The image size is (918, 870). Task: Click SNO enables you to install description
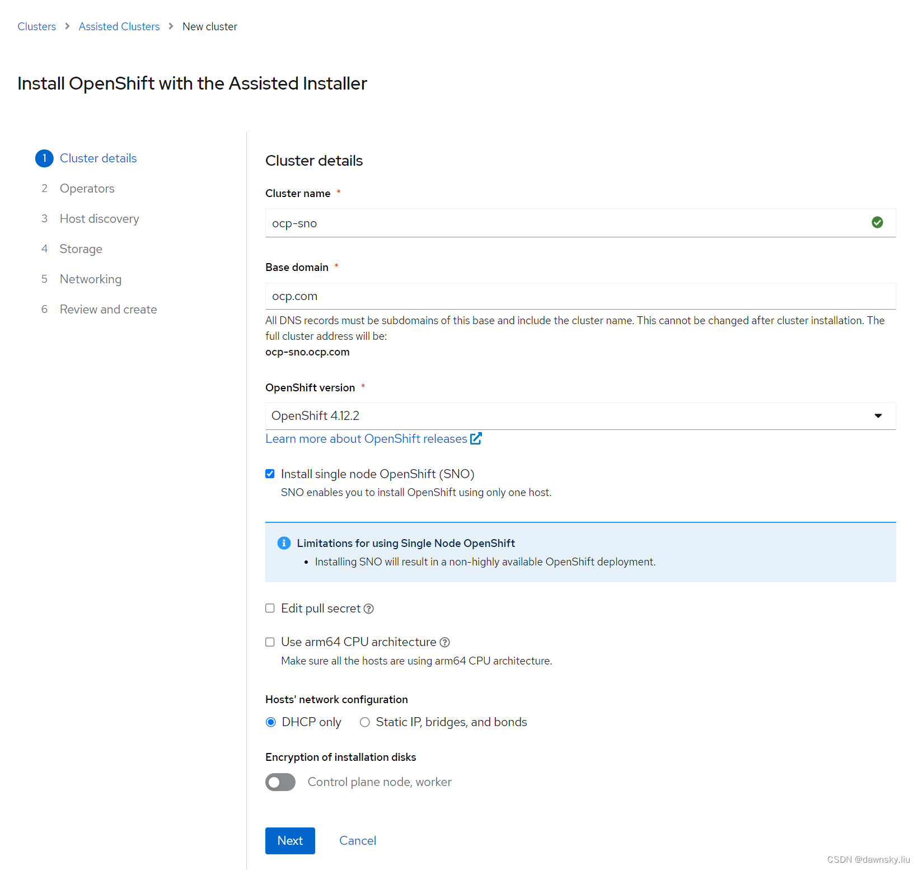coord(416,493)
